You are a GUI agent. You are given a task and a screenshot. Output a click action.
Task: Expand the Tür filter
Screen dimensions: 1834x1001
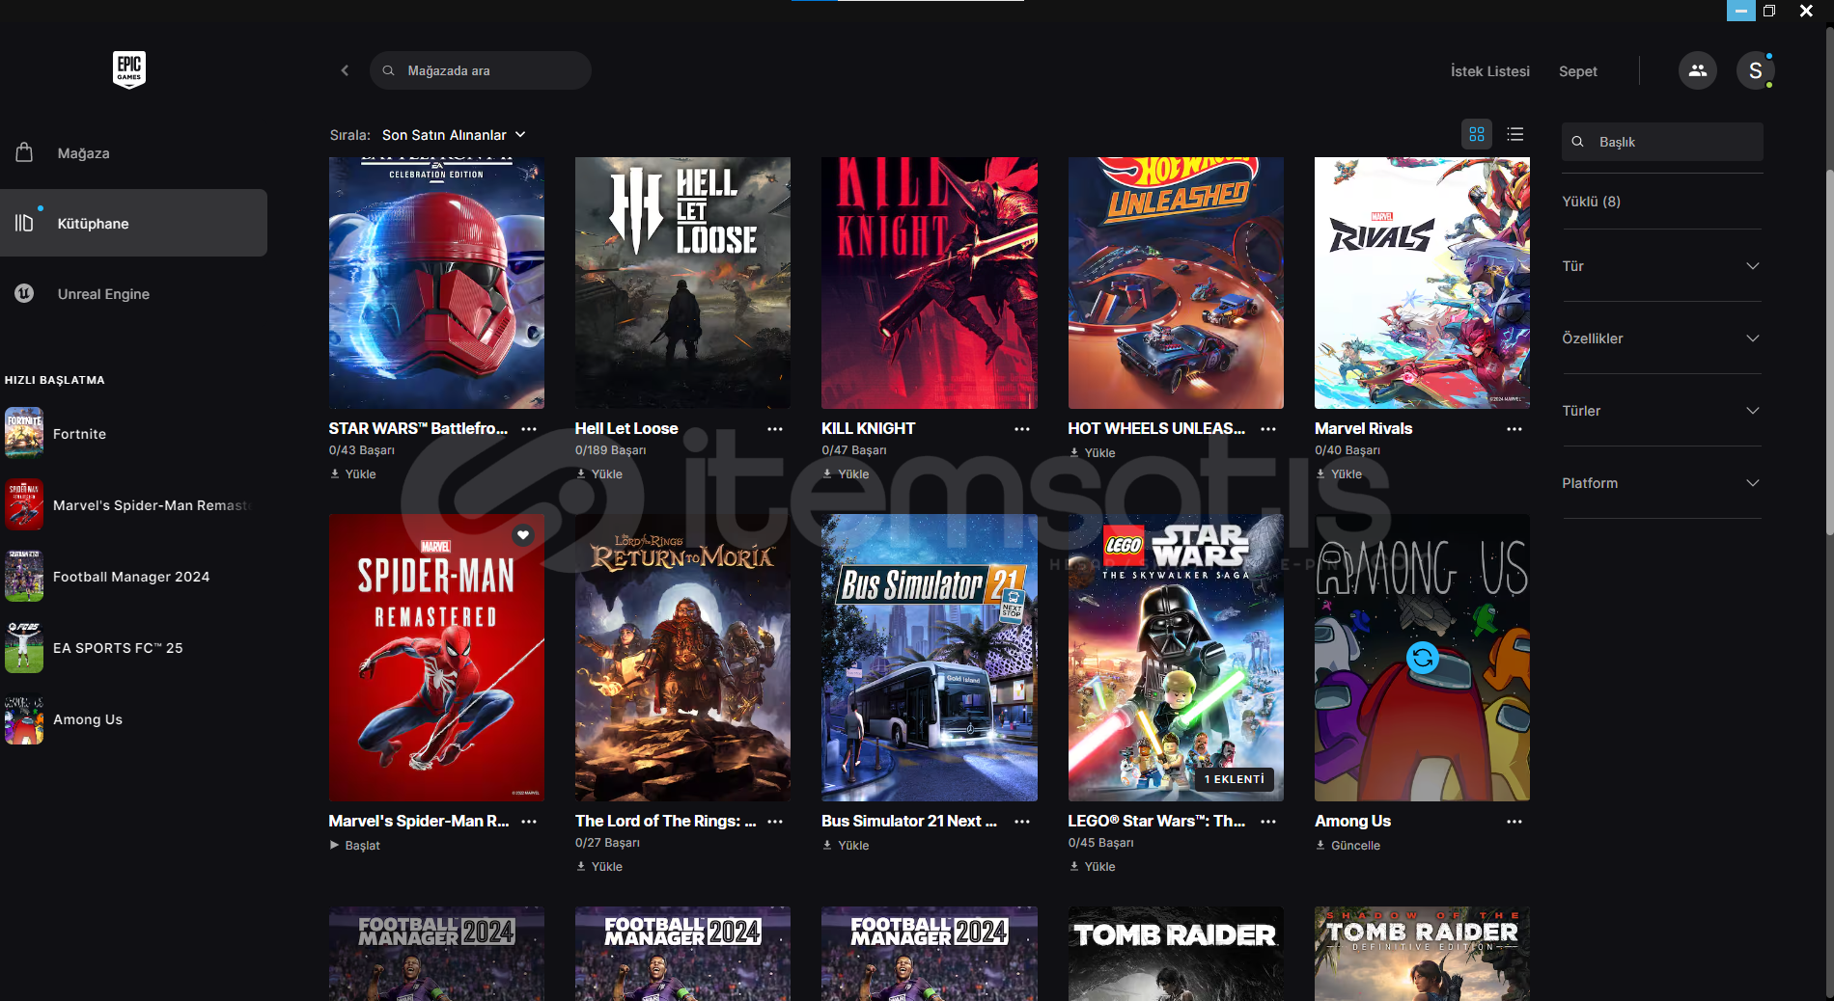click(1661, 266)
